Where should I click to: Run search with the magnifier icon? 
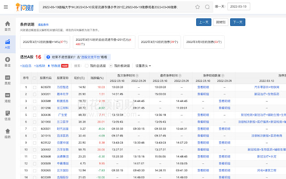point(207,7)
